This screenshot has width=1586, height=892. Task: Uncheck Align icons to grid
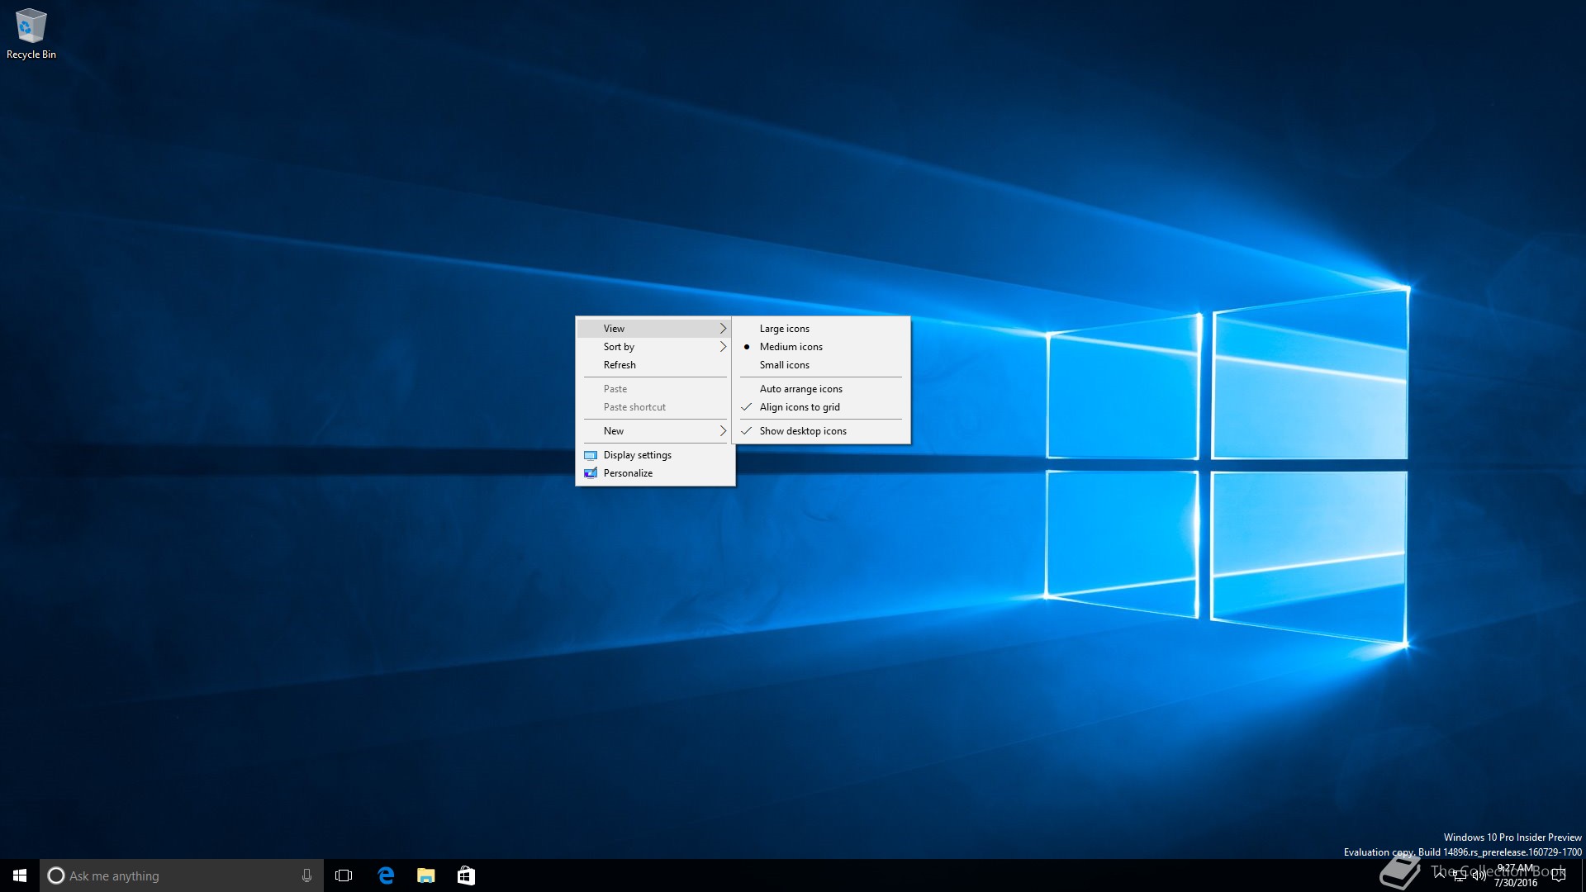click(799, 407)
